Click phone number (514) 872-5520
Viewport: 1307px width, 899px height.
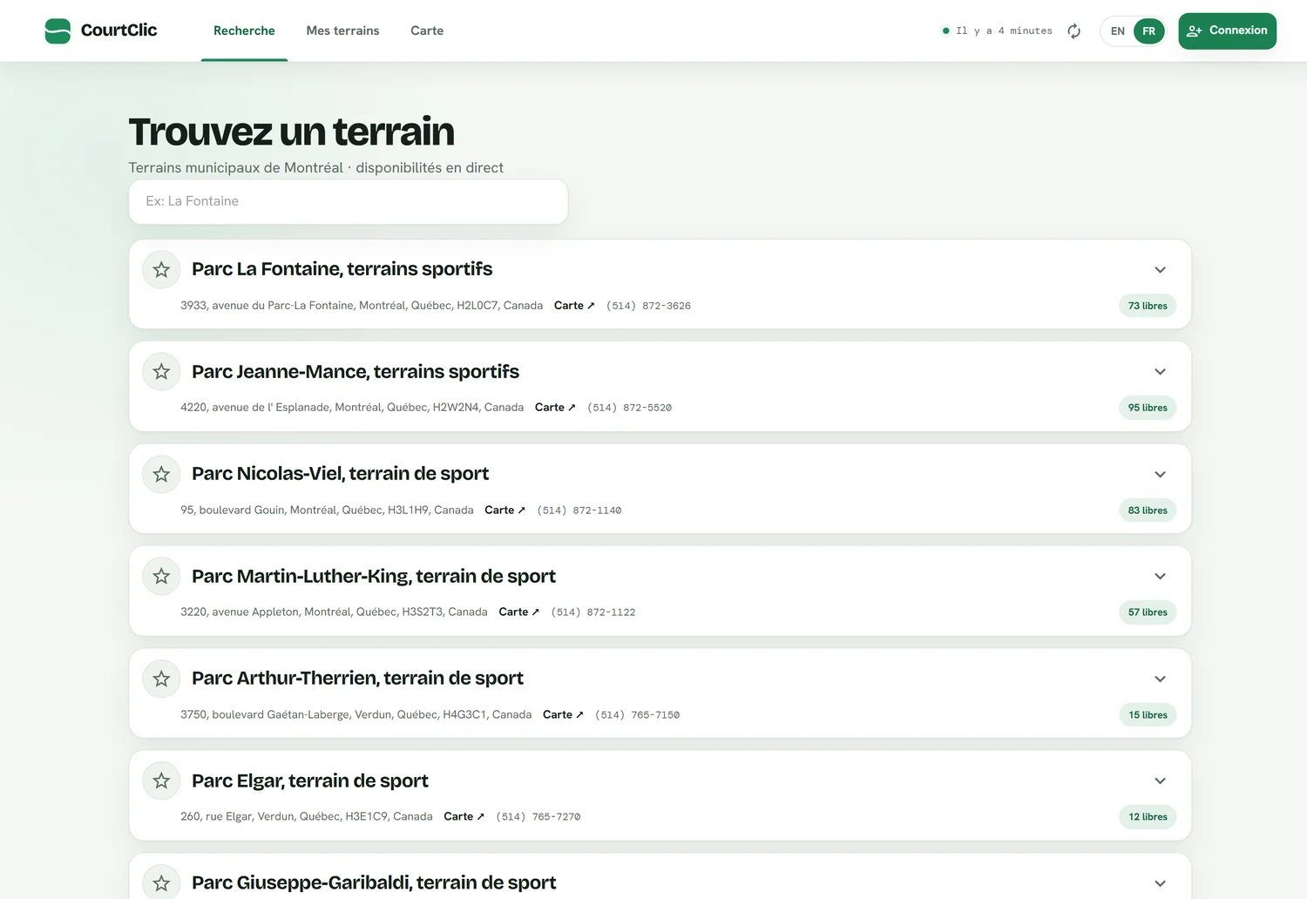pos(629,408)
